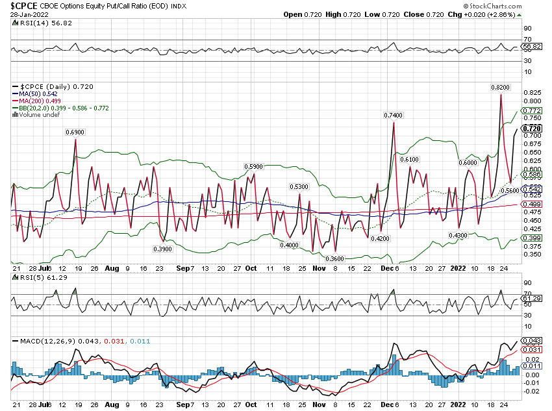Click the green 0.772 upper band axis tag
Viewport: 552px width, 411px height.
pyautogui.click(x=532, y=111)
